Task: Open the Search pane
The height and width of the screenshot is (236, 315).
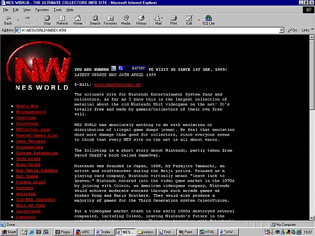Action: [95, 19]
